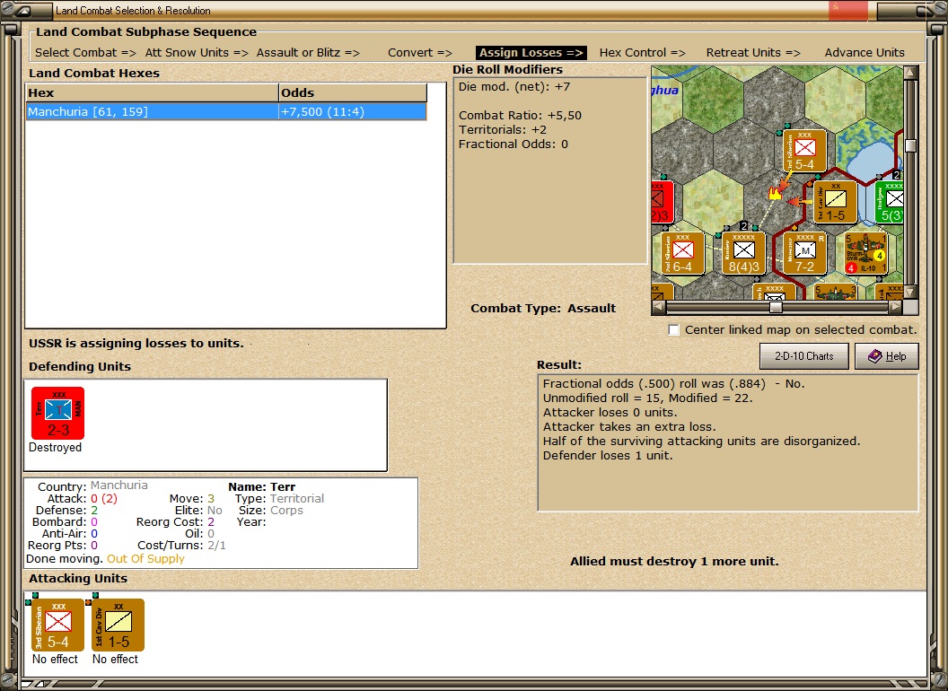Viewport: 948px width, 691px height.
Task: Click the Sturmovik IL-10 aircraft counter
Action: [865, 253]
